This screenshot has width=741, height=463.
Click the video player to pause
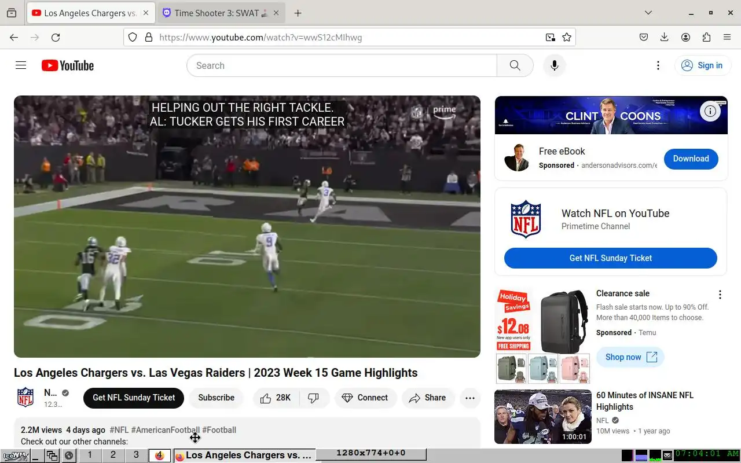coord(247,226)
